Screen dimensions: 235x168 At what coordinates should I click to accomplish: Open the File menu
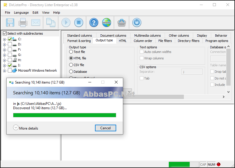tap(8, 13)
